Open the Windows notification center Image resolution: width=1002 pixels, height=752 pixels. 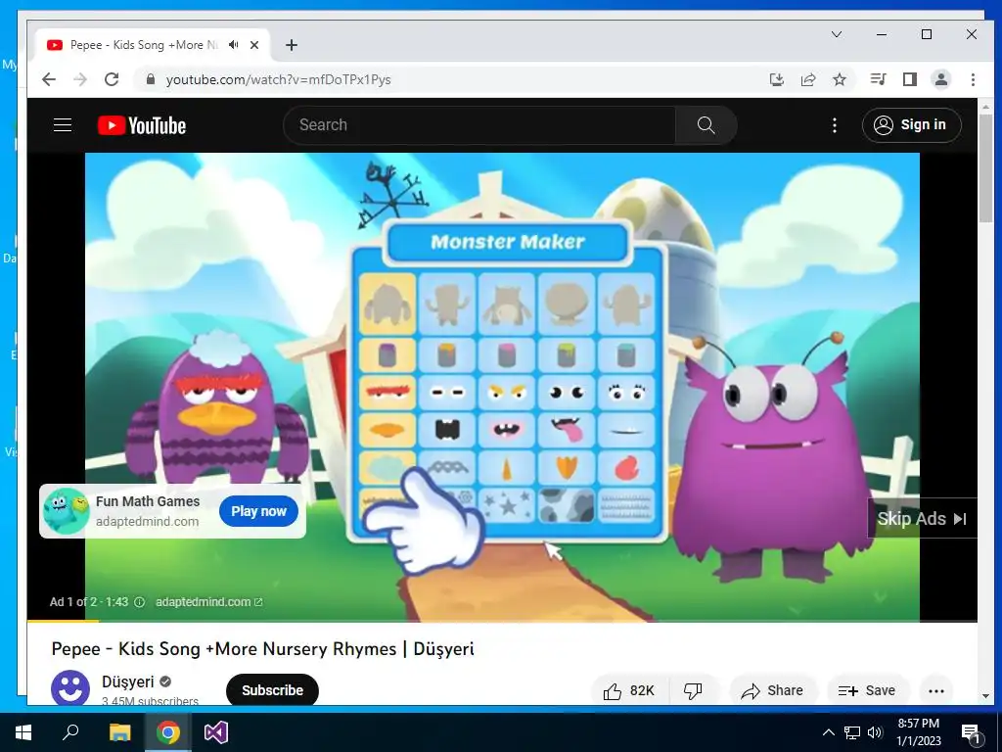(x=971, y=732)
